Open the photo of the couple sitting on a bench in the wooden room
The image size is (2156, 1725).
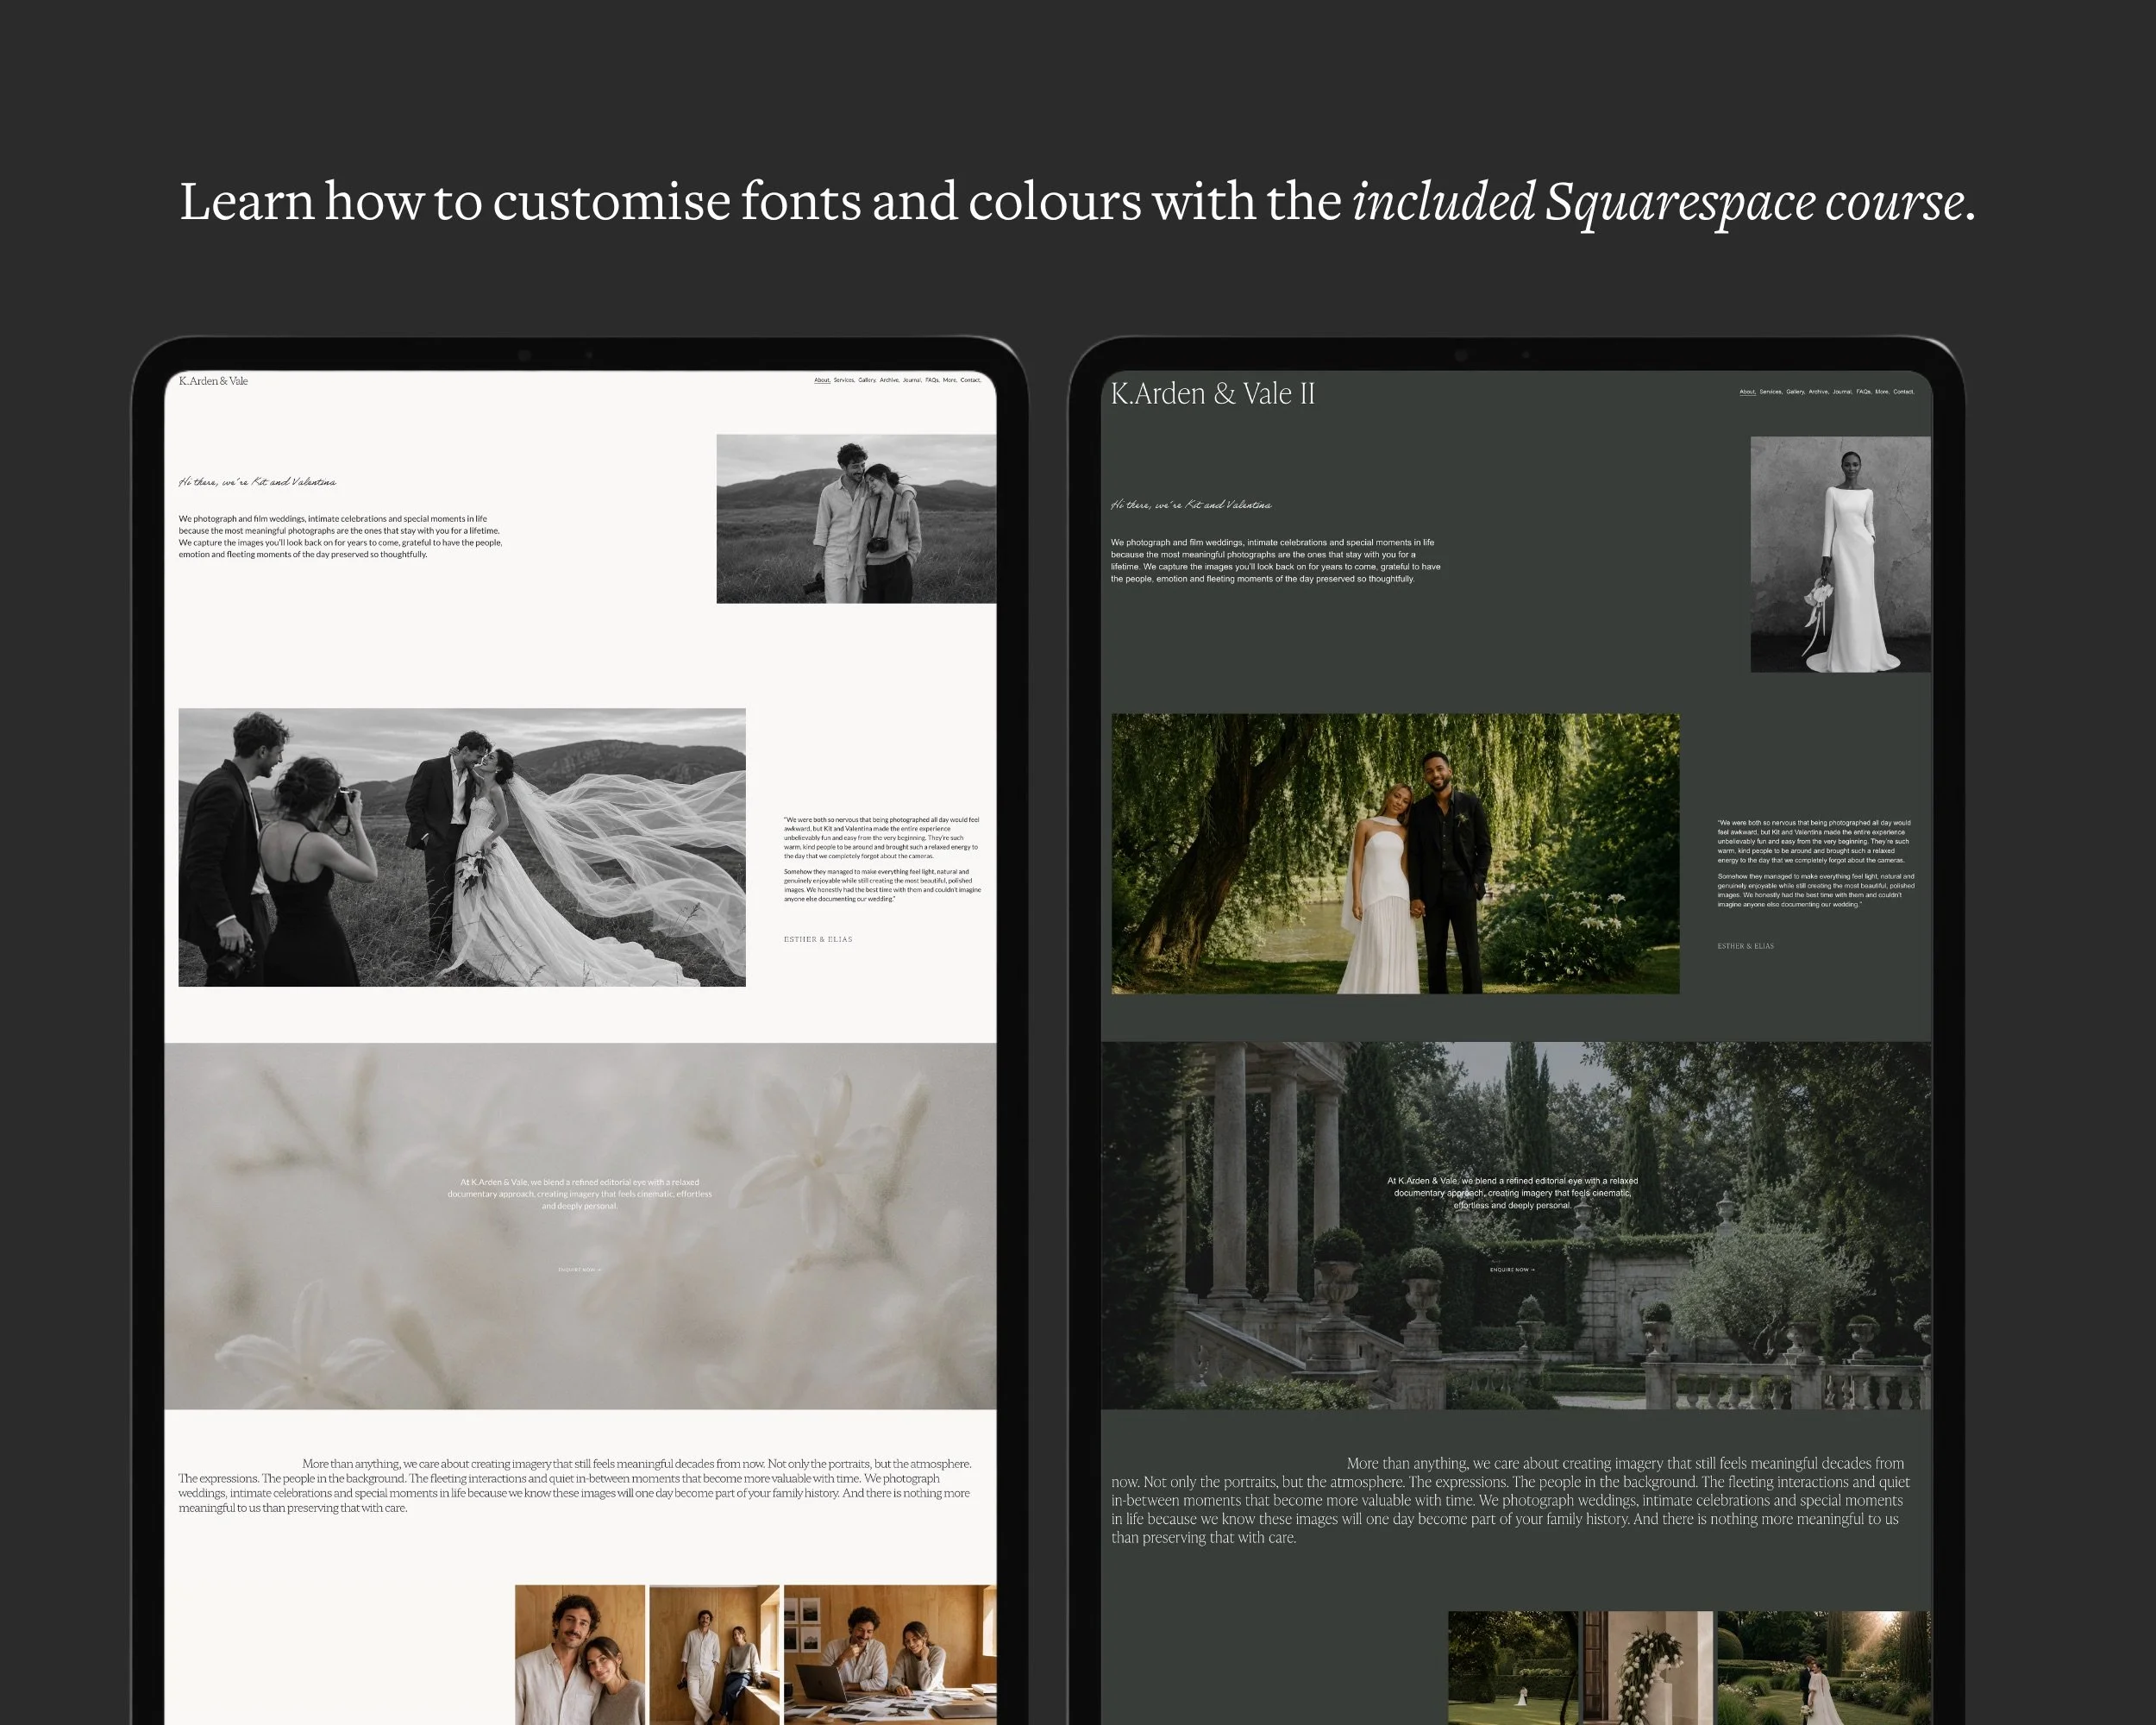[714, 1654]
